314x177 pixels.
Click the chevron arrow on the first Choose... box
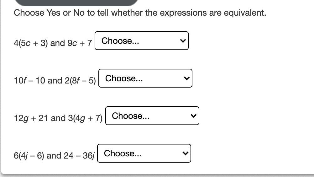click(x=183, y=41)
